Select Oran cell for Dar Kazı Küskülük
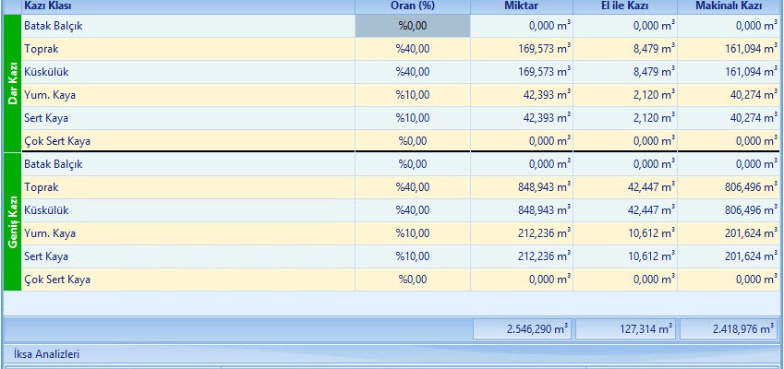The image size is (784, 369). tap(412, 72)
